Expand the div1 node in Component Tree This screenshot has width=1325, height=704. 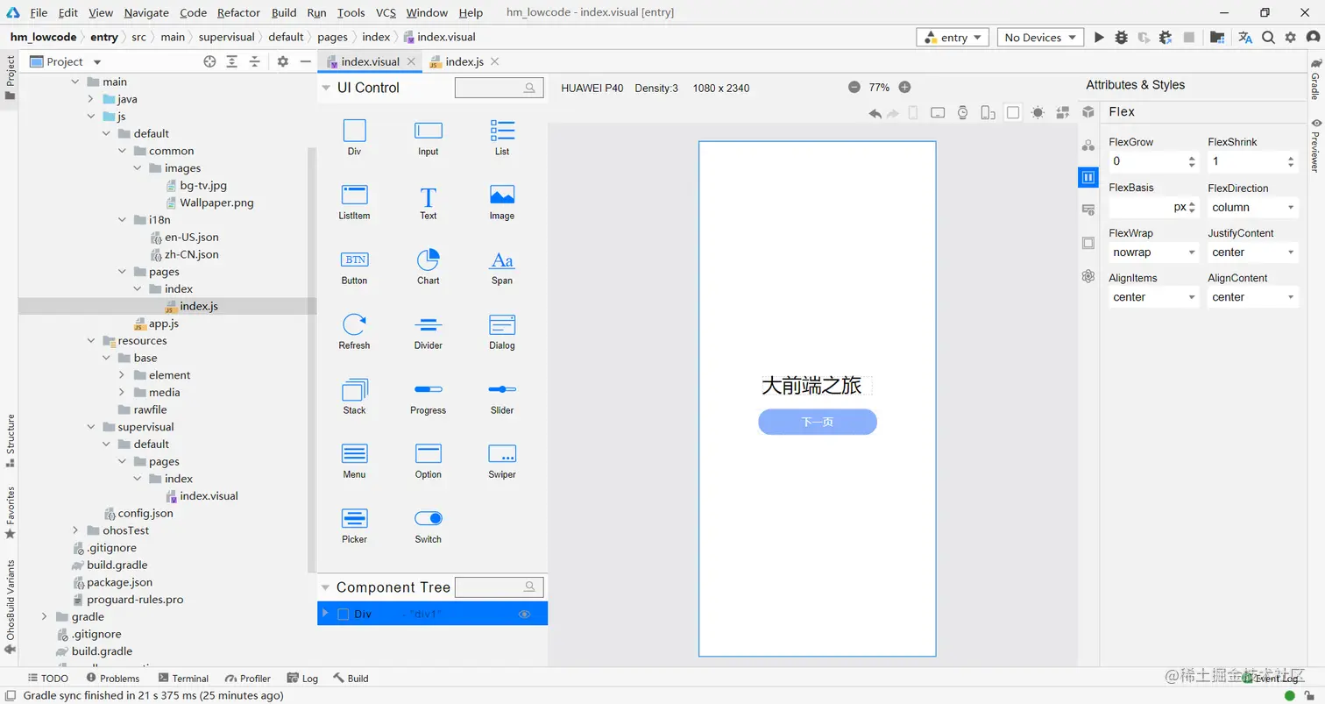click(325, 613)
